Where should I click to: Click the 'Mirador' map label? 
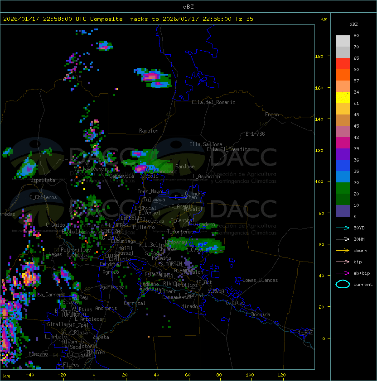(x=191, y=306)
